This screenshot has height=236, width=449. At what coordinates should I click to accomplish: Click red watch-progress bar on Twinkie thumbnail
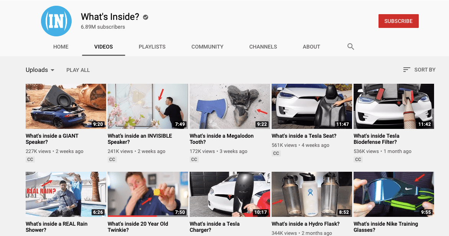[132, 216]
